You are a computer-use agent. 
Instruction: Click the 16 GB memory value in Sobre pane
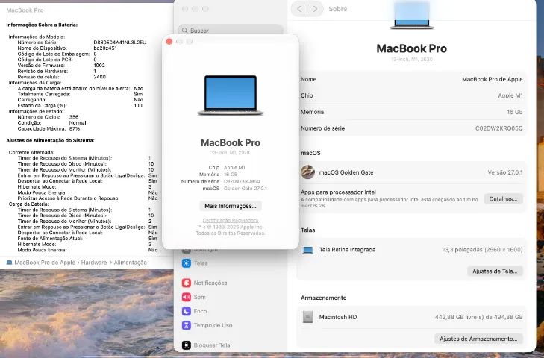tap(514, 112)
